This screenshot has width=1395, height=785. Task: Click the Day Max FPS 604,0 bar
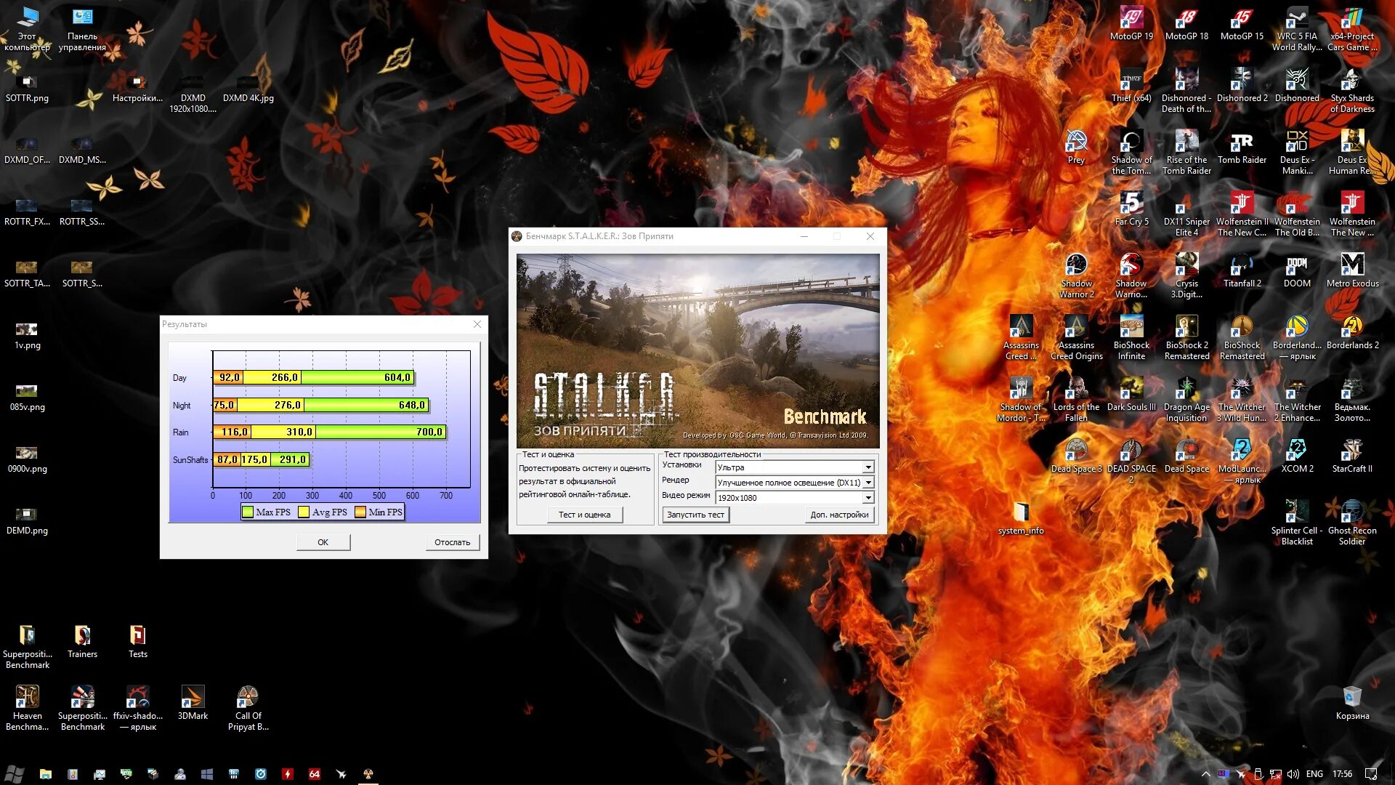pos(357,377)
